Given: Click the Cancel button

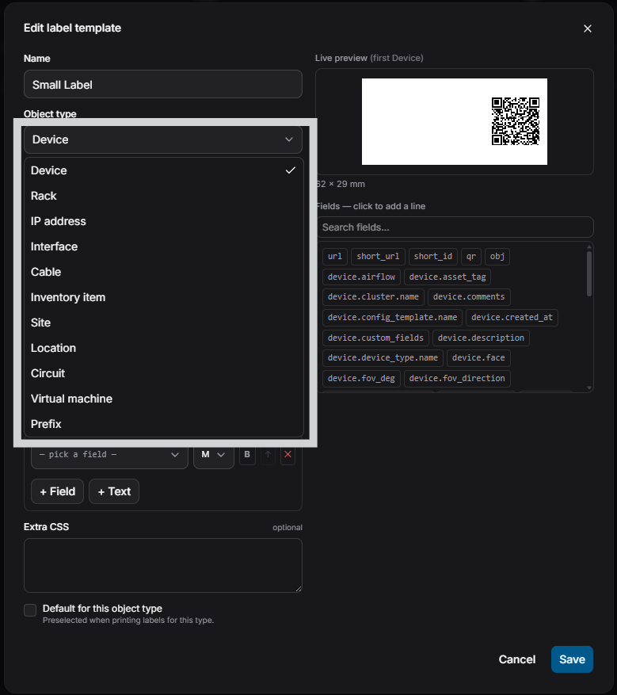Looking at the screenshot, I should click(x=517, y=659).
